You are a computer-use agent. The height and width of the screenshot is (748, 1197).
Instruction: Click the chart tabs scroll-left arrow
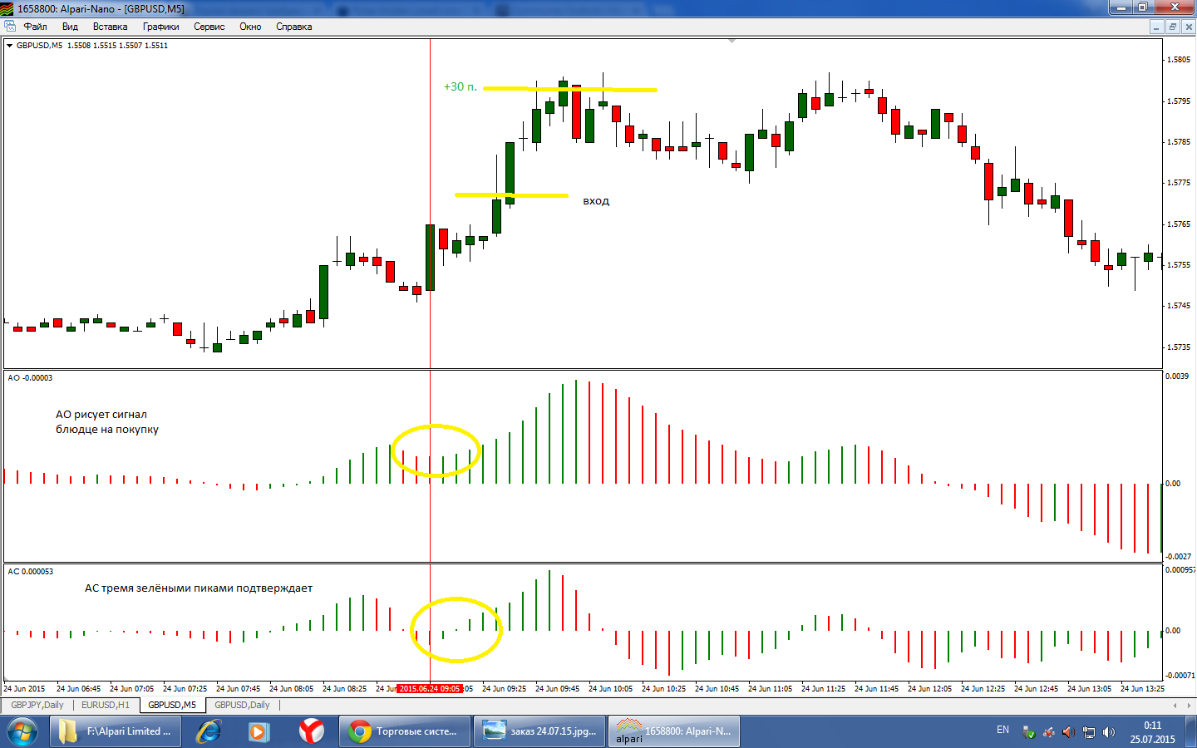point(1175,705)
